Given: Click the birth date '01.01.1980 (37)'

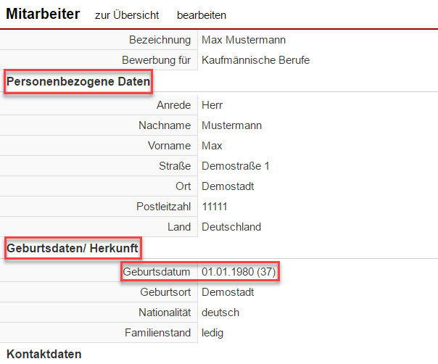Looking at the screenshot, I should tap(239, 272).
